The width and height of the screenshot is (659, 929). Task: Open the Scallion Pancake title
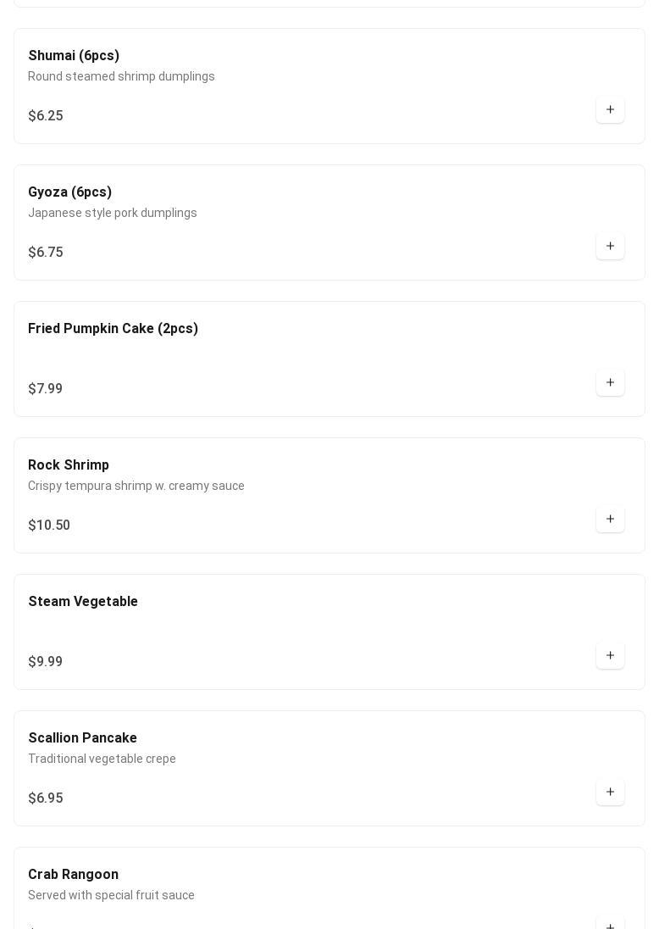(x=83, y=737)
